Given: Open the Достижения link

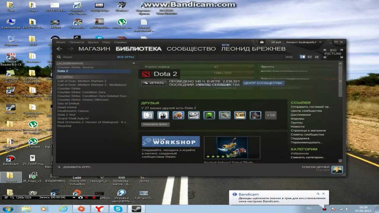Looking at the screenshot, I should pyautogui.click(x=301, y=115).
